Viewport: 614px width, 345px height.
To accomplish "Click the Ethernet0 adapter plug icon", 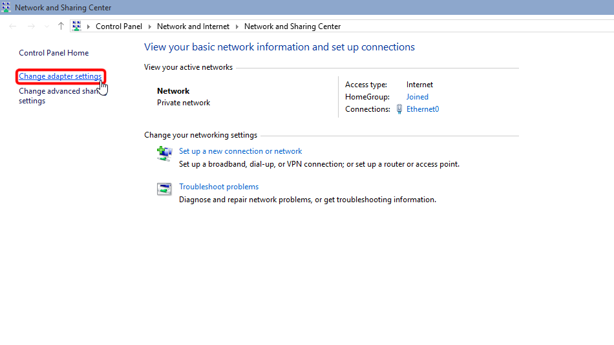I will 399,109.
